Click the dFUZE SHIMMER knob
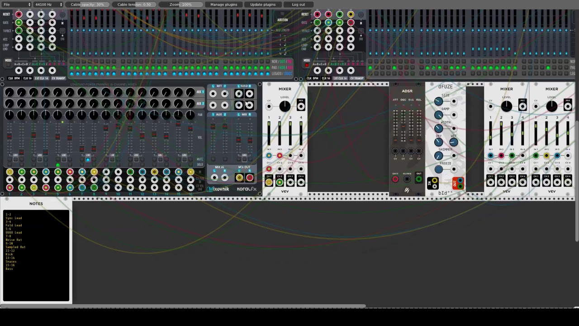Viewport: 579px width, 326px height. pos(438,156)
